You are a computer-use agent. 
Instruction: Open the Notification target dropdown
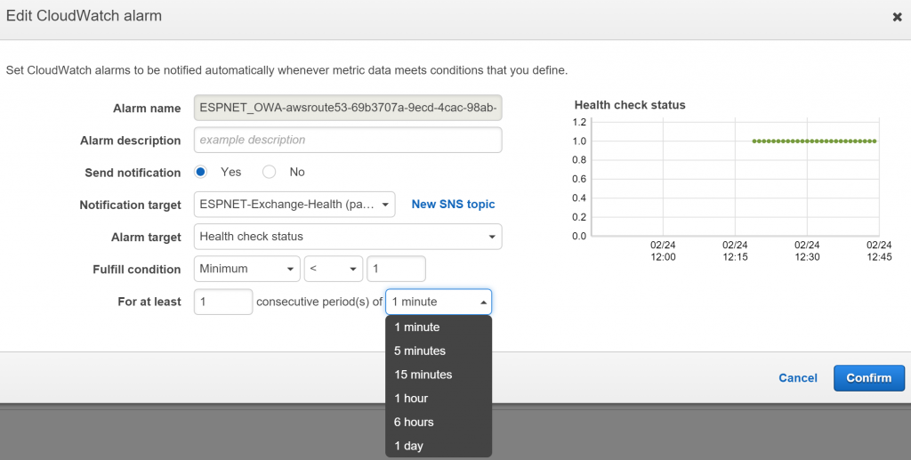pos(294,205)
